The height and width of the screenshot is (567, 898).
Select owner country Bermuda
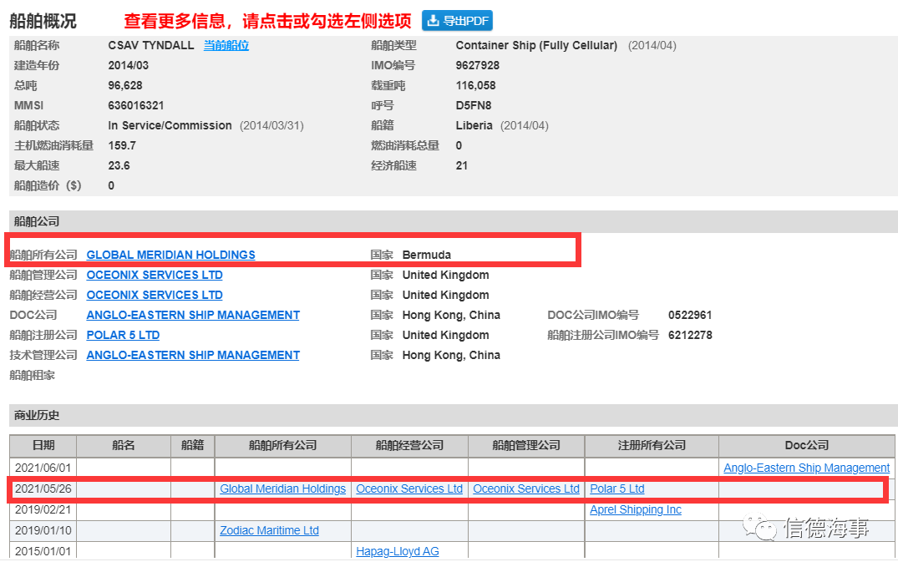[x=427, y=255]
